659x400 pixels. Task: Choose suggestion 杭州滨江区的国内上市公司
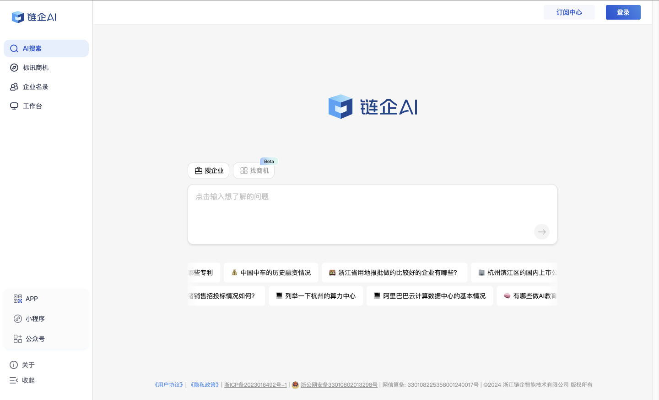[x=514, y=273]
